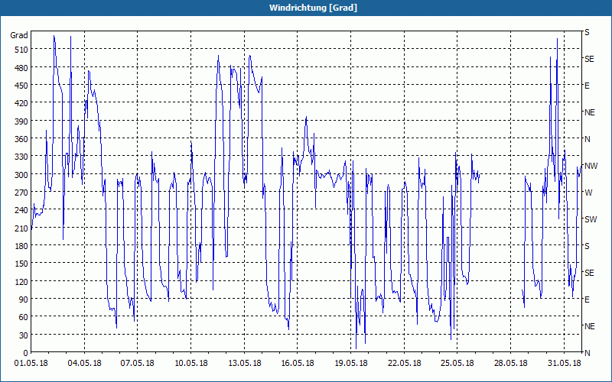Select the "270" axis value

(x=21, y=193)
